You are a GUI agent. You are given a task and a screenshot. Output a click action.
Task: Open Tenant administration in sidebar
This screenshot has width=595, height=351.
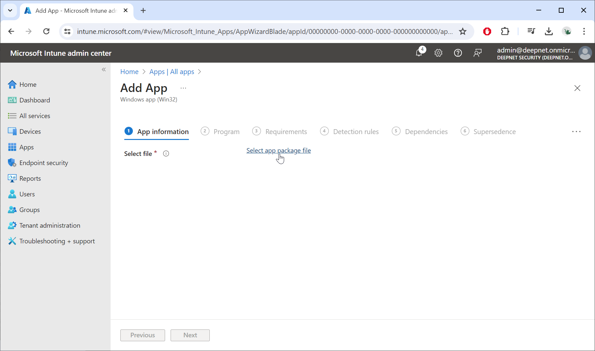click(x=50, y=225)
